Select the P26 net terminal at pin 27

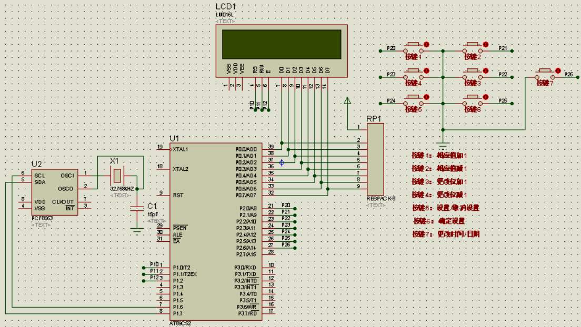click(286, 245)
